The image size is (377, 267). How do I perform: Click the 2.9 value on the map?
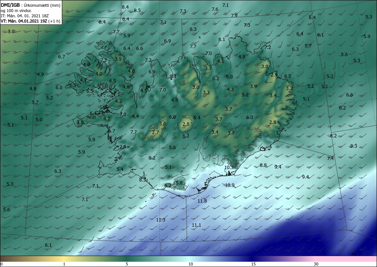(274, 75)
